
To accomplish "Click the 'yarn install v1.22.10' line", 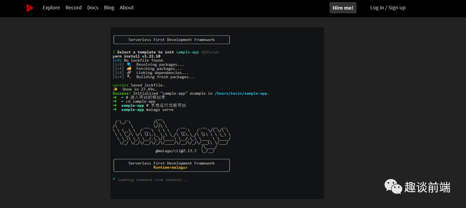I will pyautogui.click(x=136, y=56).
